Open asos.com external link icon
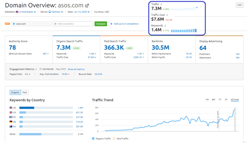Viewport: 248px width, 143px height. 87,6
